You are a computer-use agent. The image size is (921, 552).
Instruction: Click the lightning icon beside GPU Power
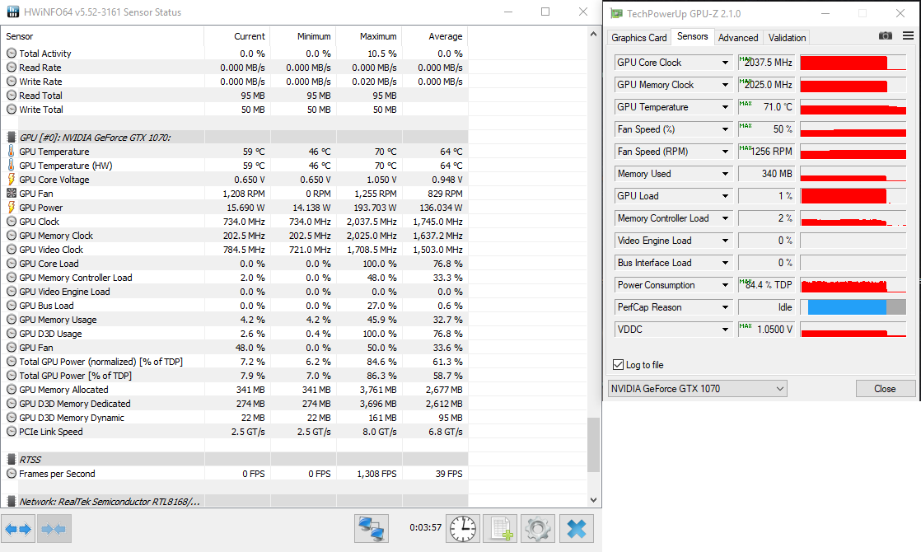(12, 208)
